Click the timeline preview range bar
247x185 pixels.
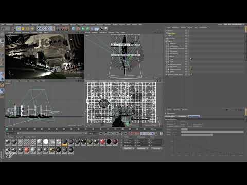click(52, 133)
